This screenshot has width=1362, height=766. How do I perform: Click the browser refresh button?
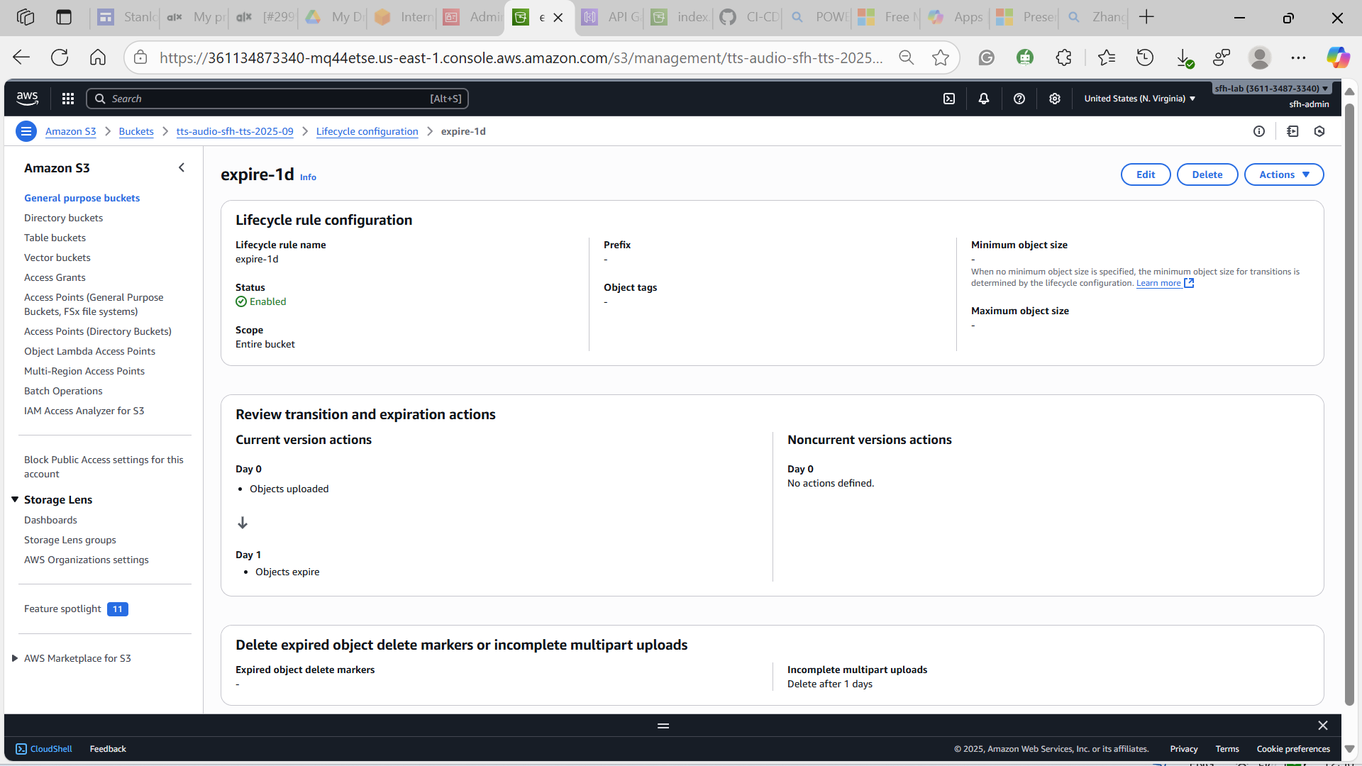[60, 57]
